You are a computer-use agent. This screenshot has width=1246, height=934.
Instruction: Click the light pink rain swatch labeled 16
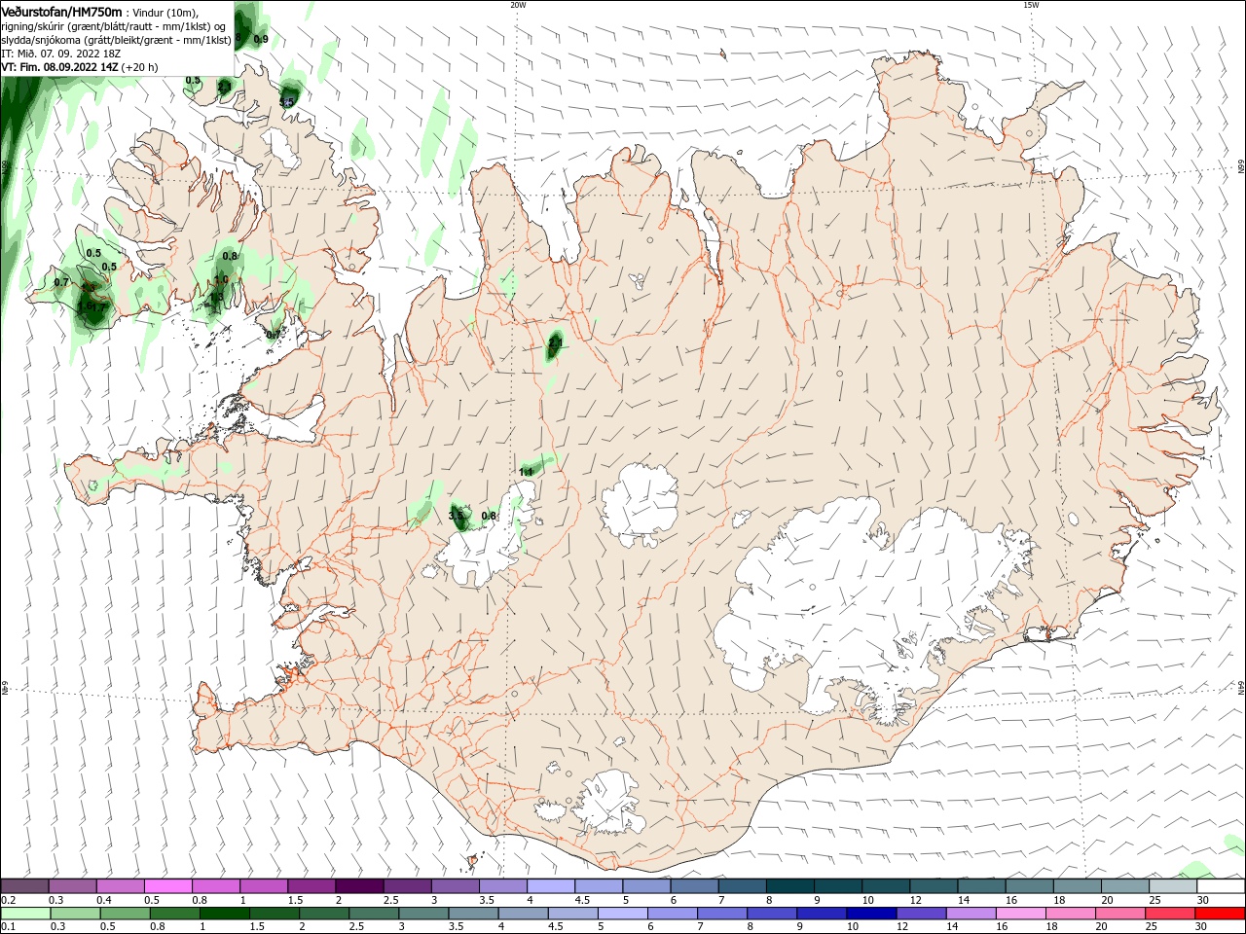(x=1021, y=914)
